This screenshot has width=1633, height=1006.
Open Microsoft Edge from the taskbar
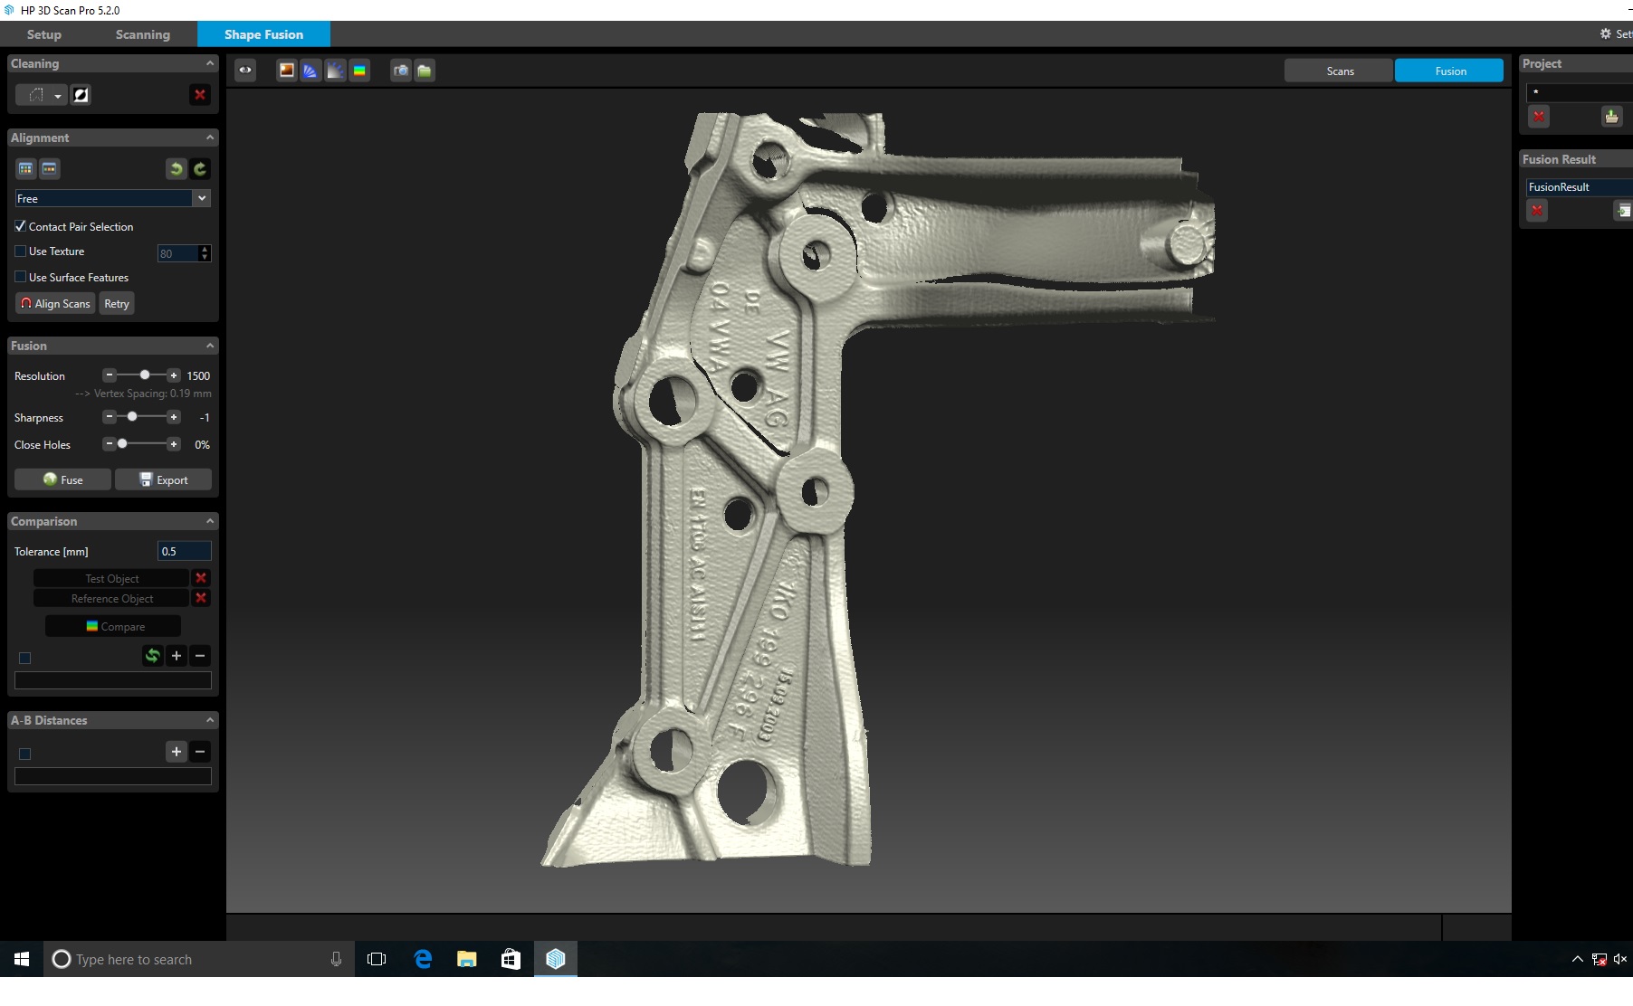[x=423, y=959]
